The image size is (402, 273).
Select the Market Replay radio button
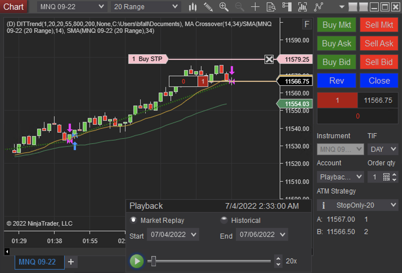point(134,220)
